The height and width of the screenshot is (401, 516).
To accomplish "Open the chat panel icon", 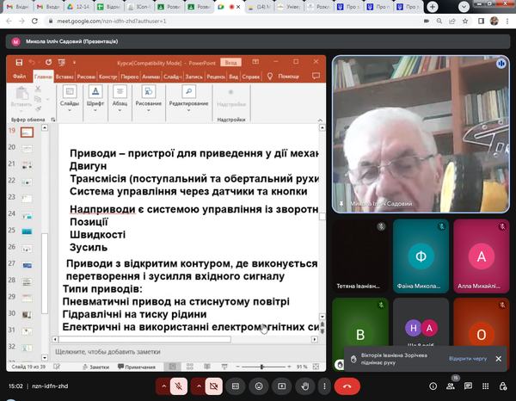I will click(476, 386).
